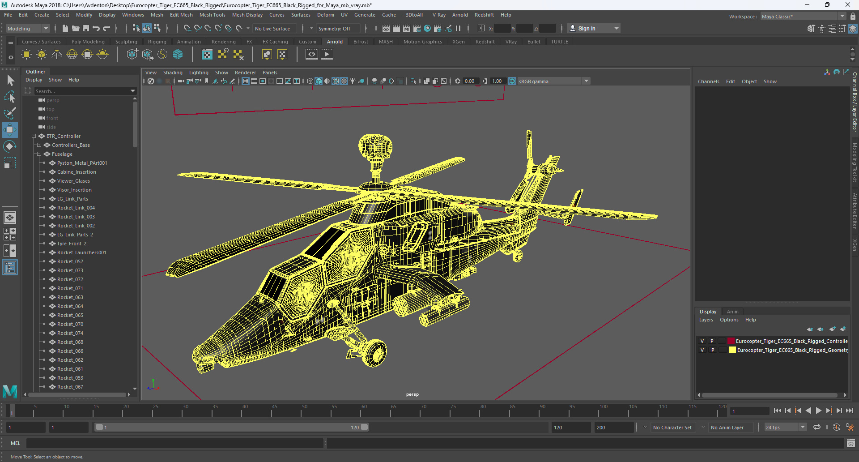The image size is (859, 462).
Task: Open a scene using the folder icon
Action: [76, 28]
